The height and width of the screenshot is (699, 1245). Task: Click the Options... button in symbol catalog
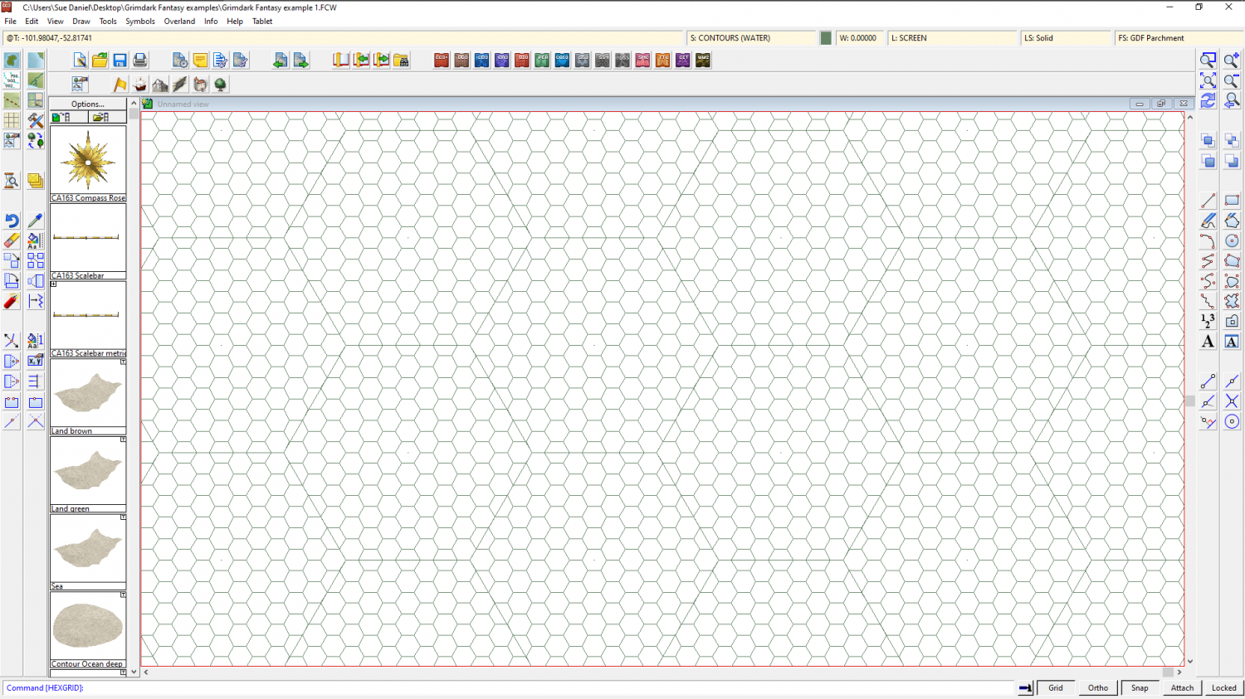coord(88,104)
